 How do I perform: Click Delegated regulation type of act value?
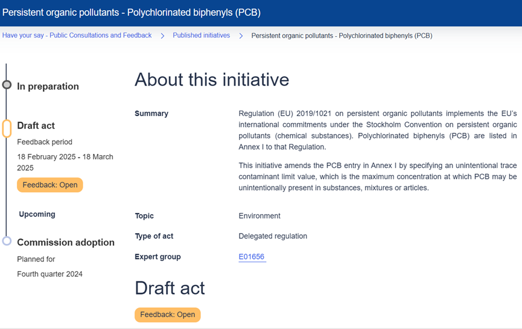(x=273, y=236)
